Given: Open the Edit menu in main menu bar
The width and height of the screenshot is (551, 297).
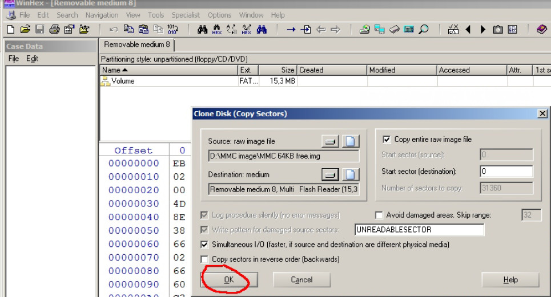Looking at the screenshot, I should [43, 15].
